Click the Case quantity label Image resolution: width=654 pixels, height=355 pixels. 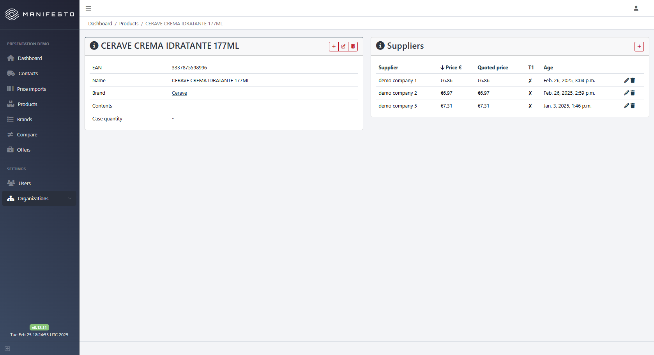pos(107,118)
